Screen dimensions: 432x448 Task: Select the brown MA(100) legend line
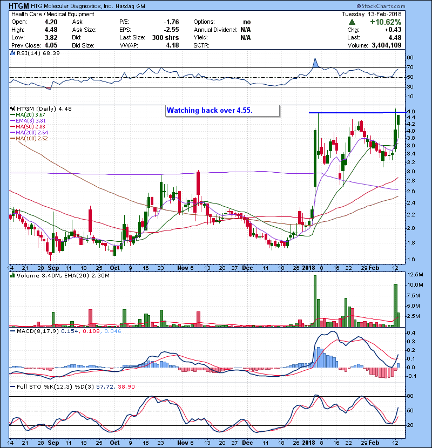click(12, 139)
